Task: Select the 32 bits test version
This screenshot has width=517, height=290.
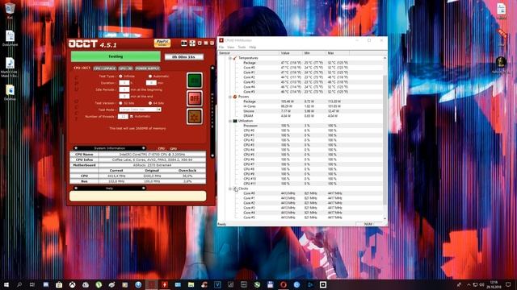Action: click(x=120, y=103)
